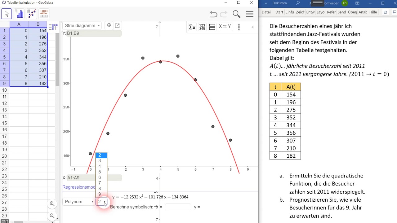397x223 pixels.
Task: Select the two-variable regression analysis tool
Action: (32, 14)
